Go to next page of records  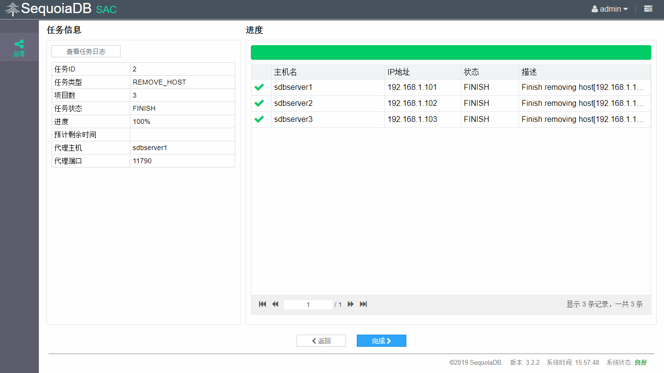click(350, 304)
